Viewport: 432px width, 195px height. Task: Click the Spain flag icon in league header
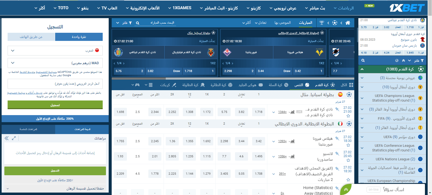coord(340,95)
